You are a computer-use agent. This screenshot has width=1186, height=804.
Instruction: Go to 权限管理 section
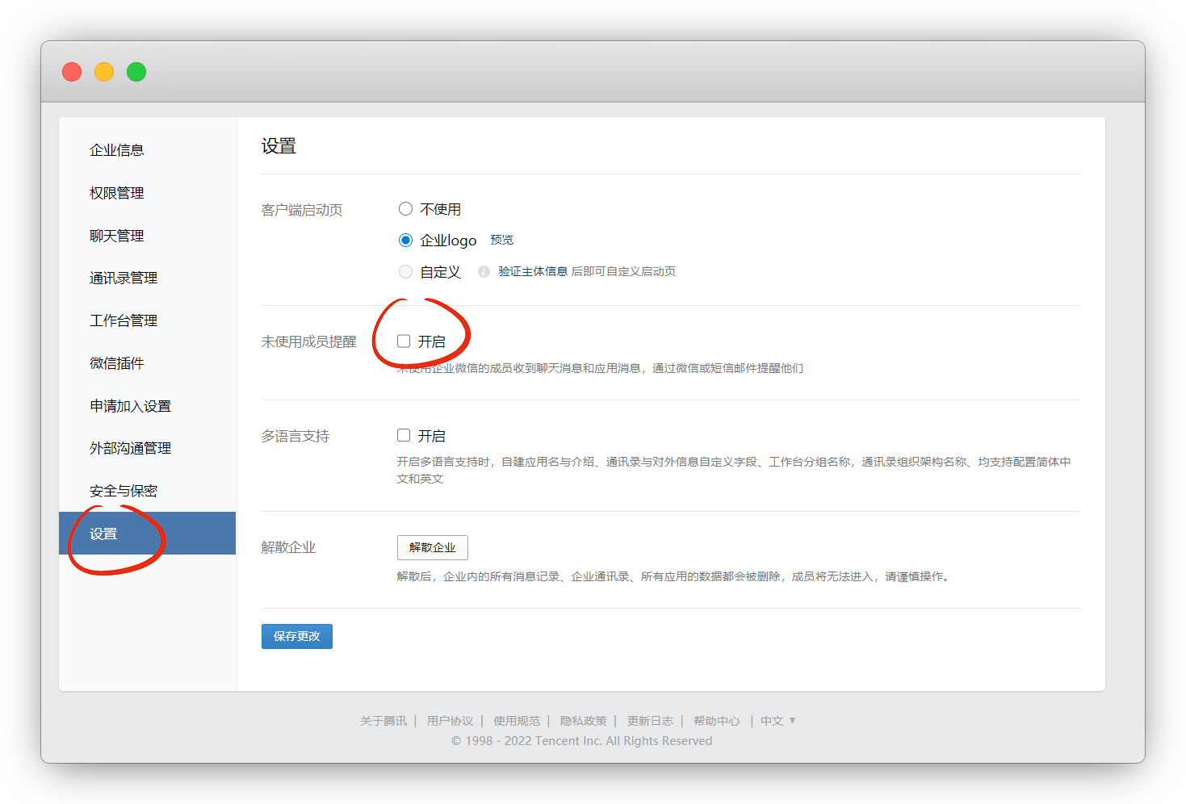coord(117,193)
